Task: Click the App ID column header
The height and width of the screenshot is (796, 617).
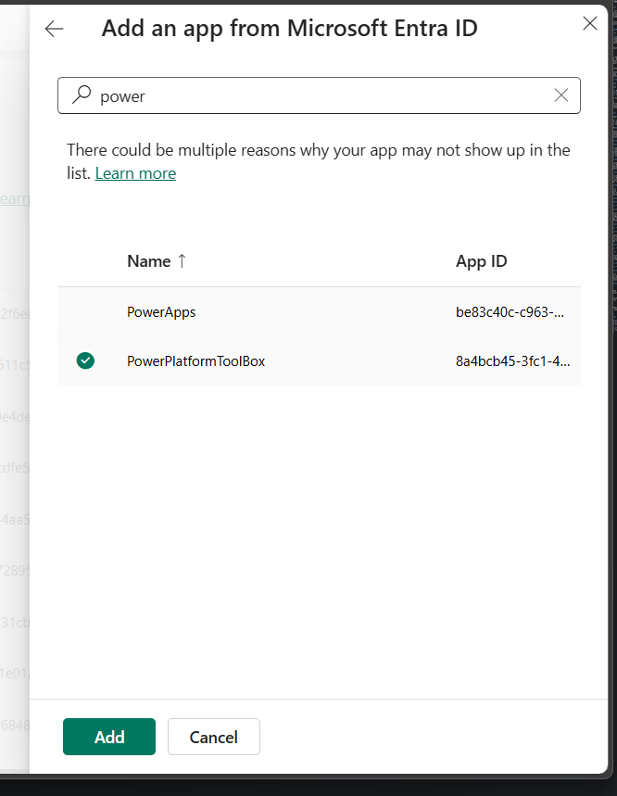Action: click(481, 260)
